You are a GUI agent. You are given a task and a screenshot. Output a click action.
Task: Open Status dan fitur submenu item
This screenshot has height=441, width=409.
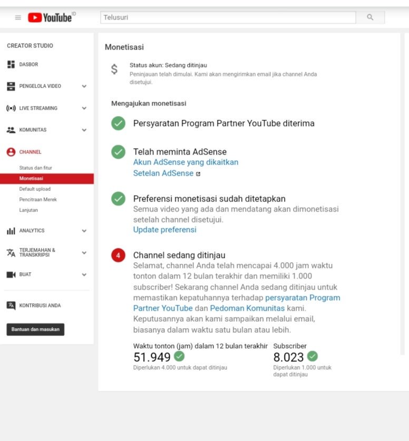35,168
